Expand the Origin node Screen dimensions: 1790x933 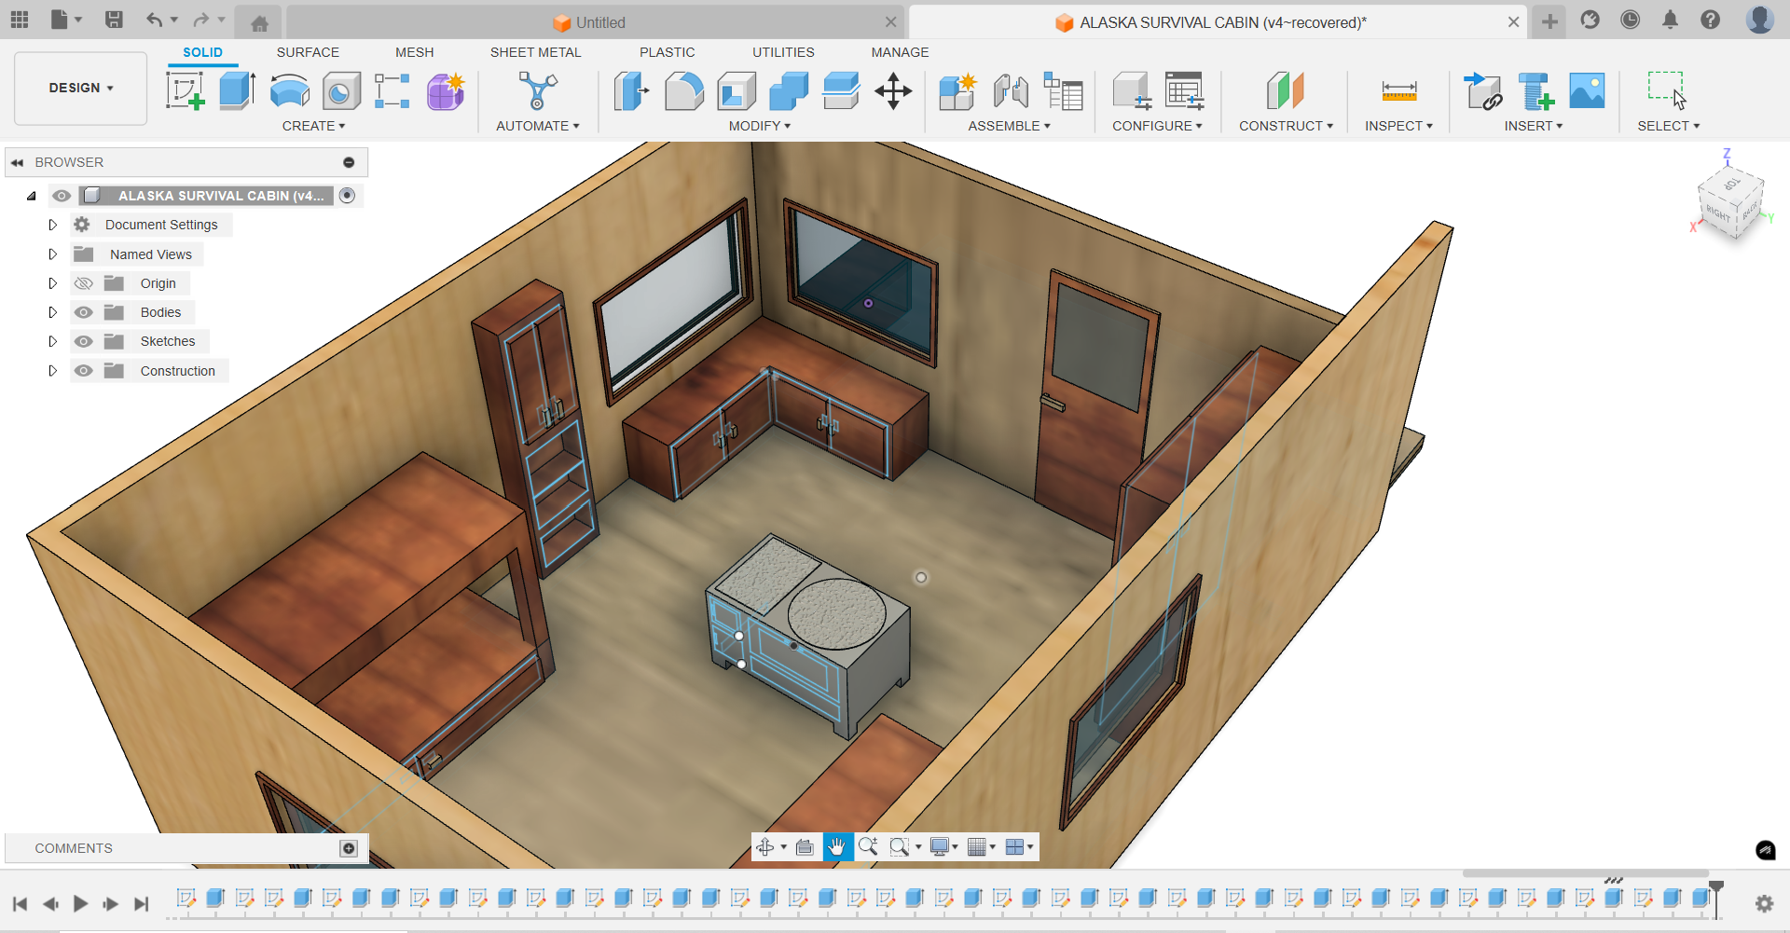(x=52, y=283)
